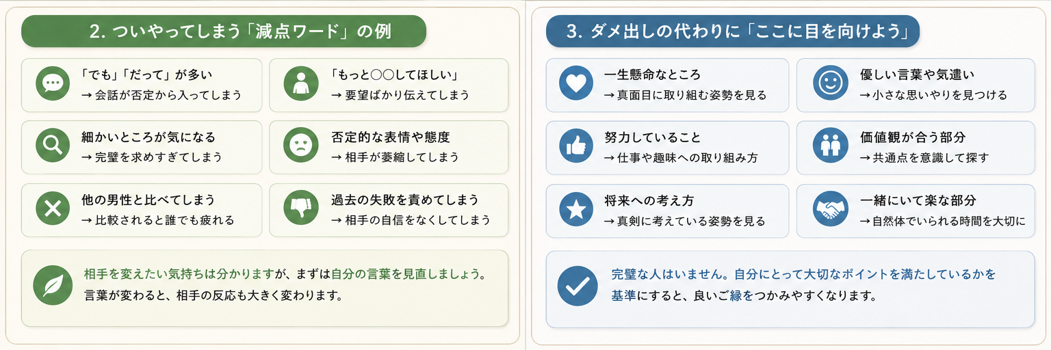Click the X icon beside 他の男性と比べてしまう
The height and width of the screenshot is (350, 1051).
(x=52, y=209)
